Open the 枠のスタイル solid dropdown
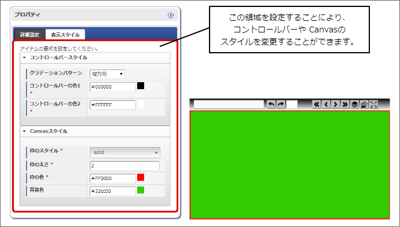The width and height of the screenshot is (400, 227). pyautogui.click(x=125, y=152)
